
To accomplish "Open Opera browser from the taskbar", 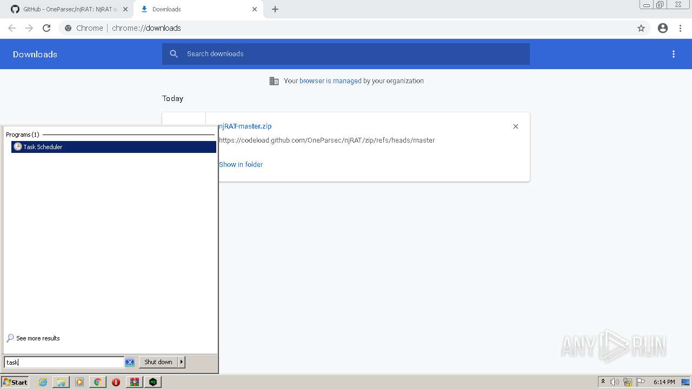I will coord(116,382).
